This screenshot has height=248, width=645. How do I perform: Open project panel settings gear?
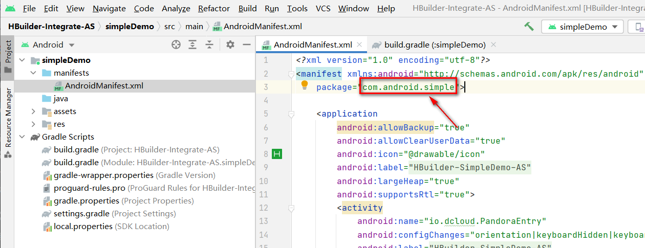[x=230, y=45]
